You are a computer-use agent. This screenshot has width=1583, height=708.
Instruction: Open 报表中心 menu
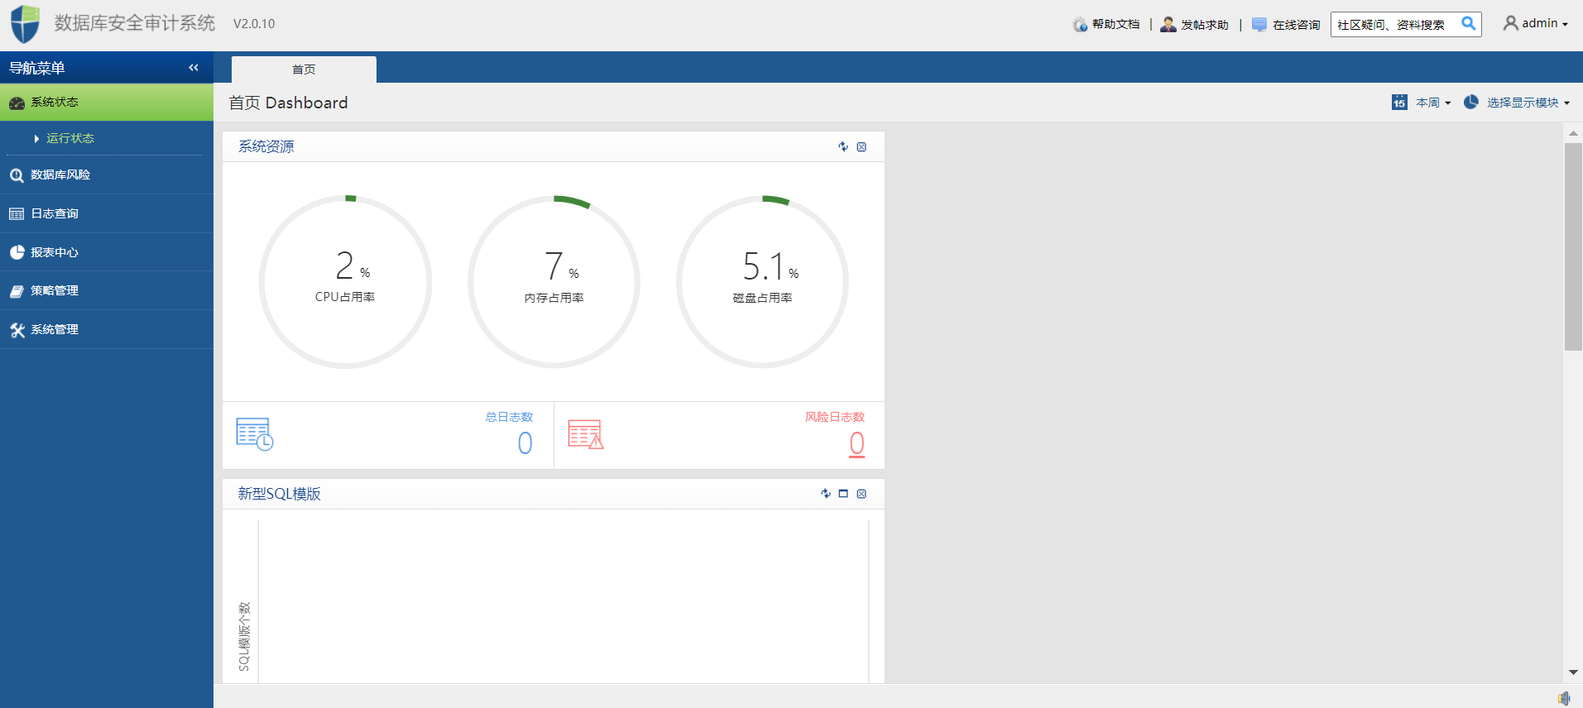click(107, 252)
